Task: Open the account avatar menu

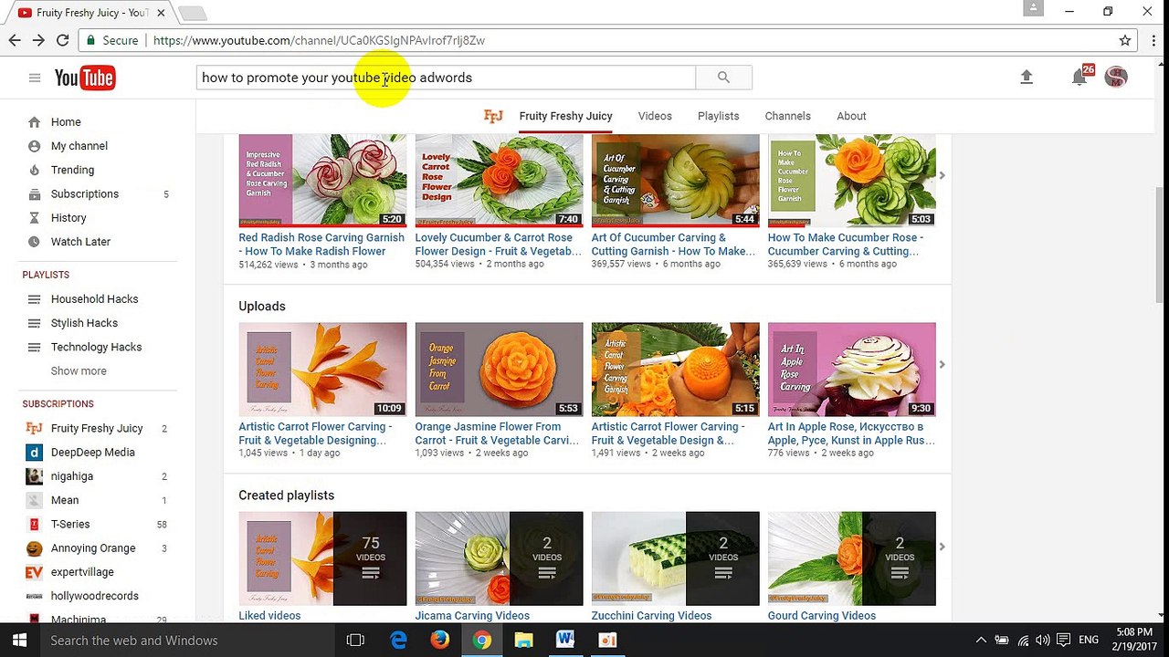Action: coord(1116,78)
